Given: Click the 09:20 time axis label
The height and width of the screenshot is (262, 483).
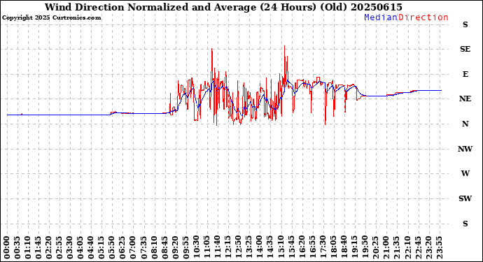Looking at the screenshot, I should 175,247.
